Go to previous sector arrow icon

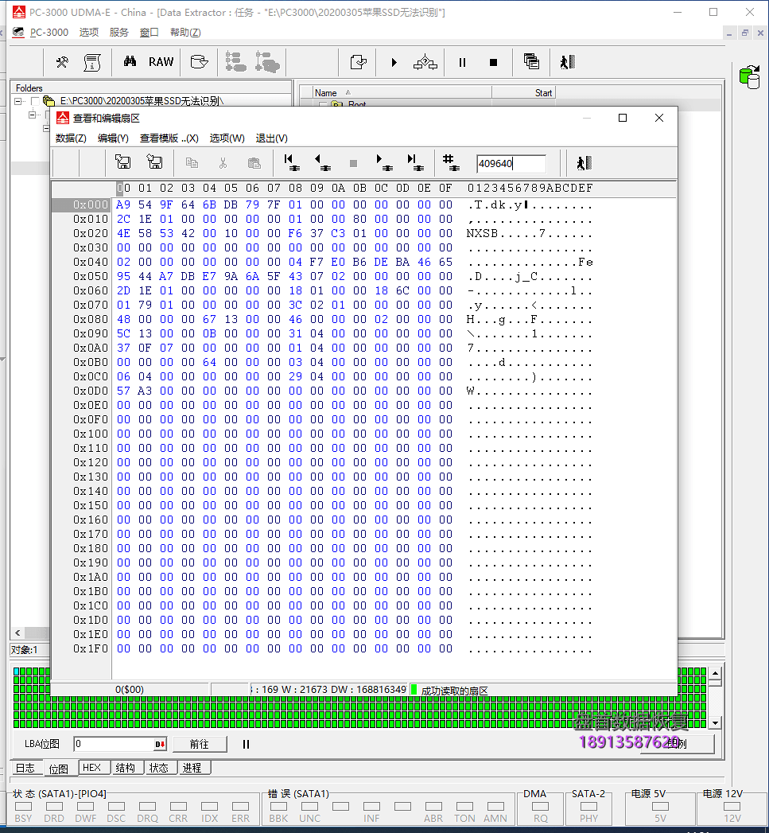[322, 162]
